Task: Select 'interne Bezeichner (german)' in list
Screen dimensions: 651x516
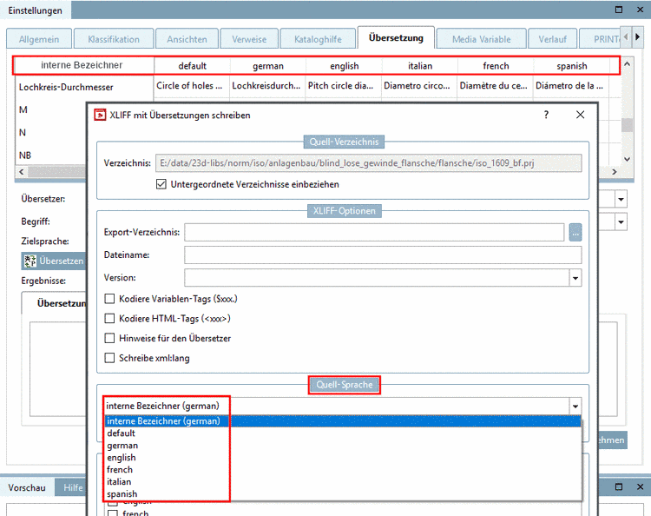Action: click(343, 420)
